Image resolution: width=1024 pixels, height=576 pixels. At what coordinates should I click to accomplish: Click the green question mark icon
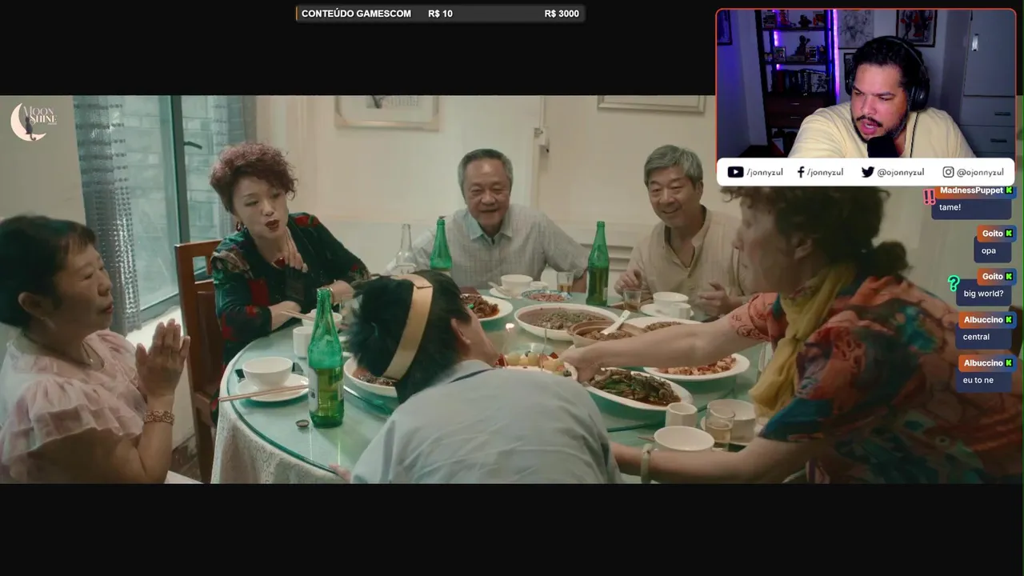click(x=953, y=283)
